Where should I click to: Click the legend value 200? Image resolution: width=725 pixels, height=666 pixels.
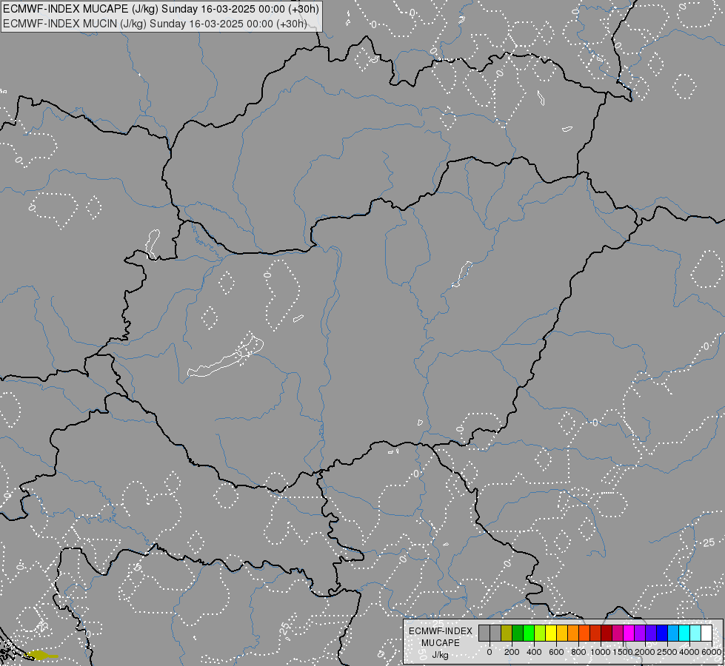[x=512, y=652]
